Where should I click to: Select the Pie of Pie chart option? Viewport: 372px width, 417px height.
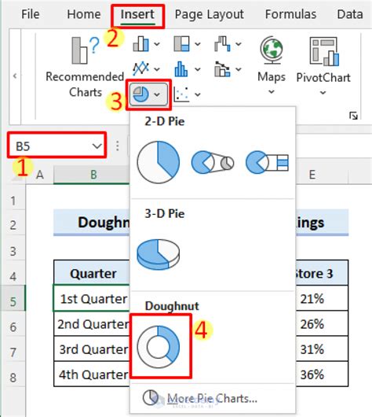[x=213, y=162]
